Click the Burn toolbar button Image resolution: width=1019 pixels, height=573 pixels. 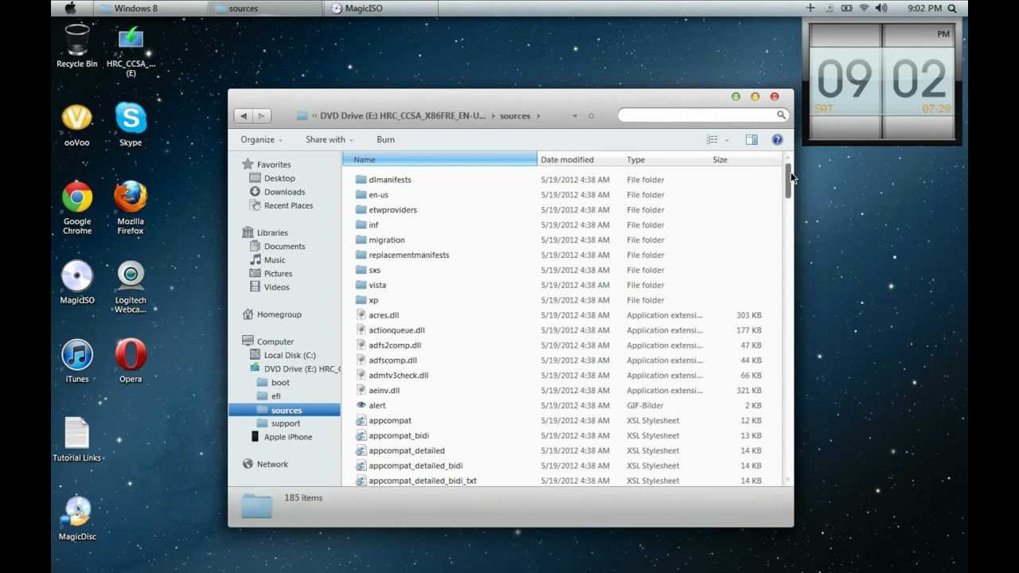[385, 140]
